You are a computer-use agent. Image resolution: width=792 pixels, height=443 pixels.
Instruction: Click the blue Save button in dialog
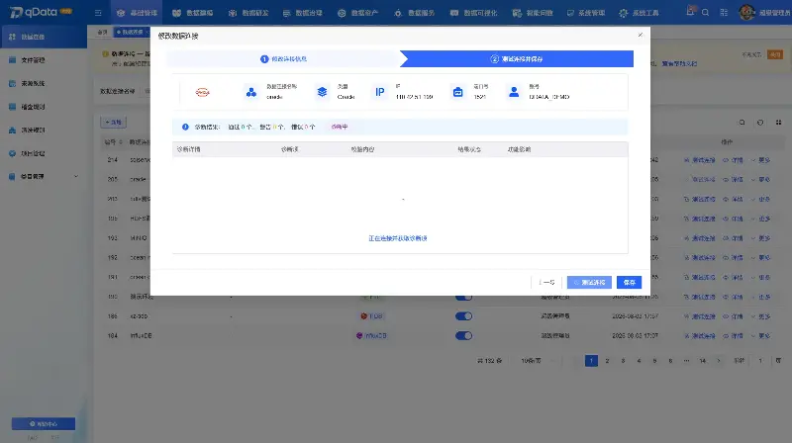pyautogui.click(x=629, y=283)
